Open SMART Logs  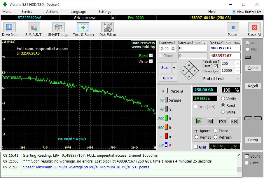pyautogui.click(x=58, y=28)
